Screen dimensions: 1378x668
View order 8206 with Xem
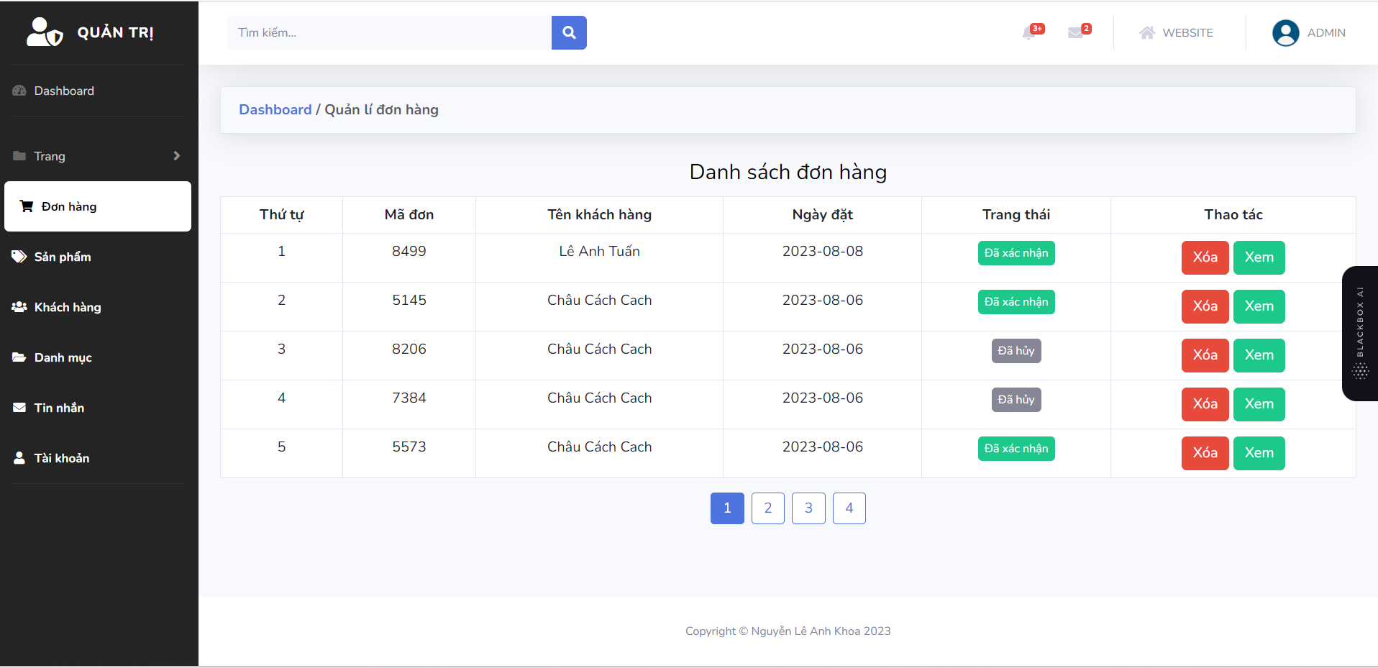[x=1259, y=355]
